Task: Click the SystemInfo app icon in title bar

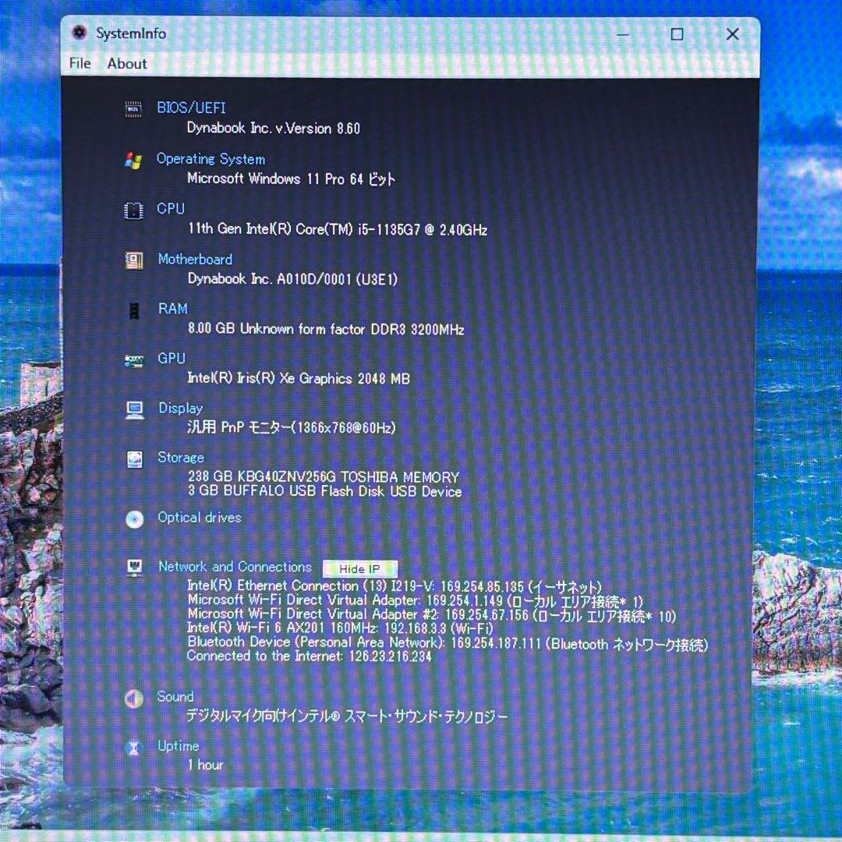Action: pos(79,34)
